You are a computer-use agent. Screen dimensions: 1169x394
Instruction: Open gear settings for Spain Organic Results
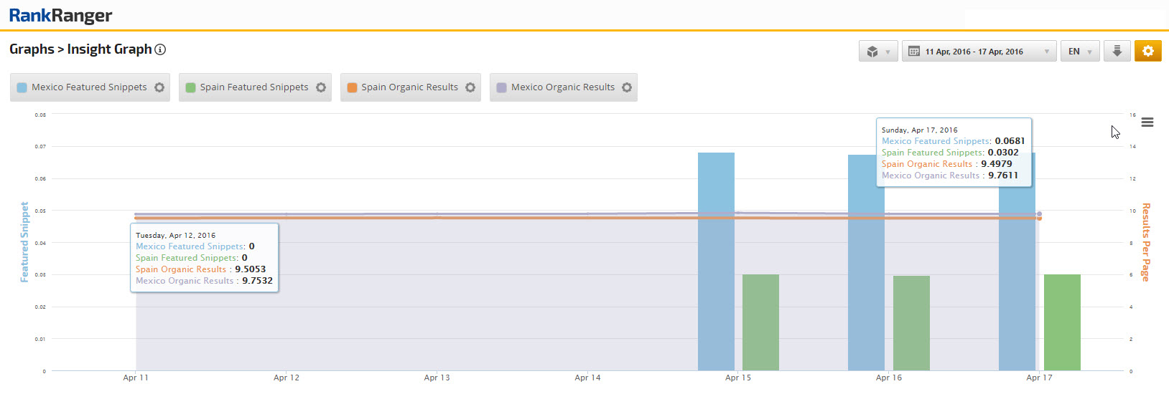tap(470, 87)
